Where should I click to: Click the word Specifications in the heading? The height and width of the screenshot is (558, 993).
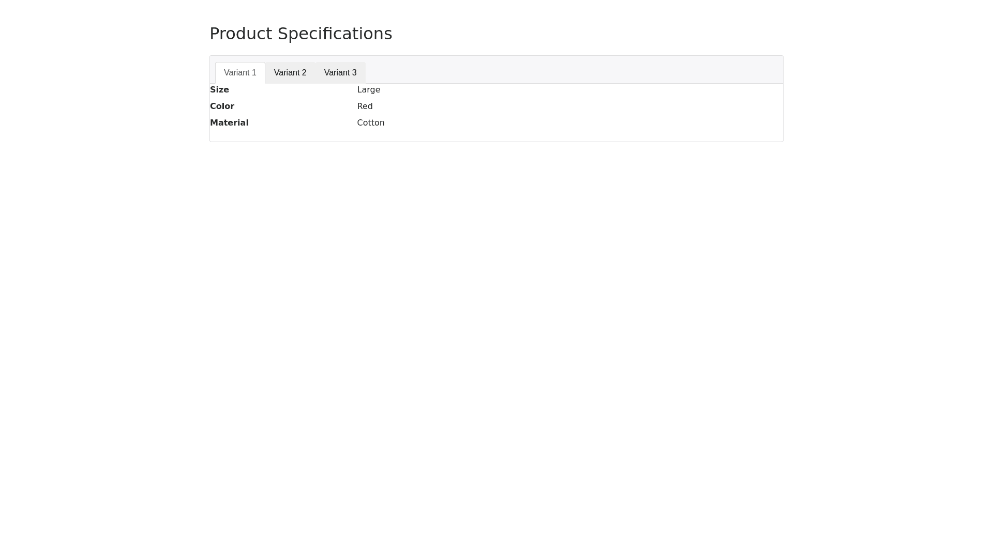[x=335, y=34]
